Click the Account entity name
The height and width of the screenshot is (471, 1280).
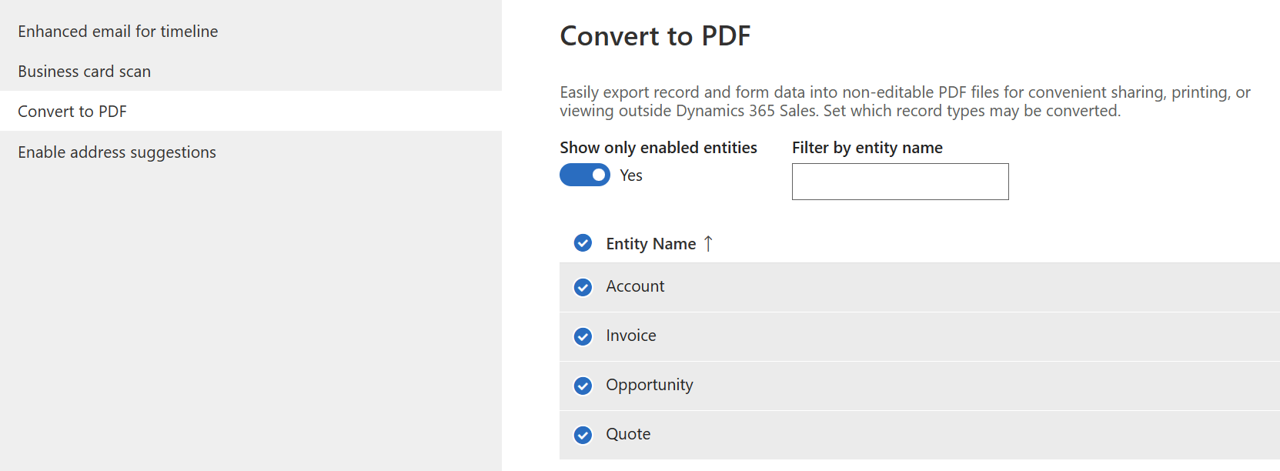(x=635, y=286)
